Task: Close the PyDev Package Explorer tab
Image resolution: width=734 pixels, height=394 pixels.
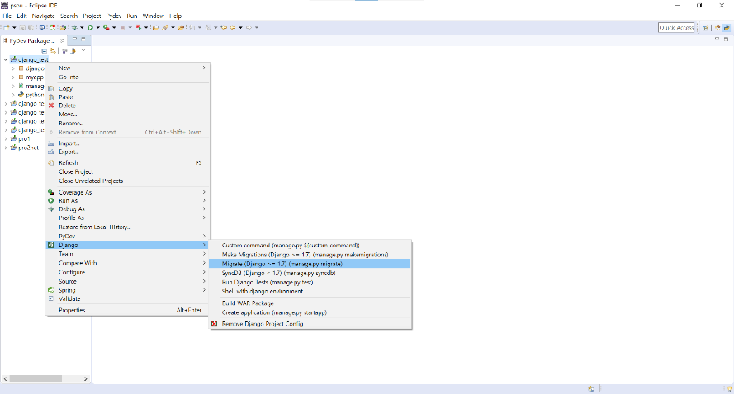Action: [x=62, y=40]
